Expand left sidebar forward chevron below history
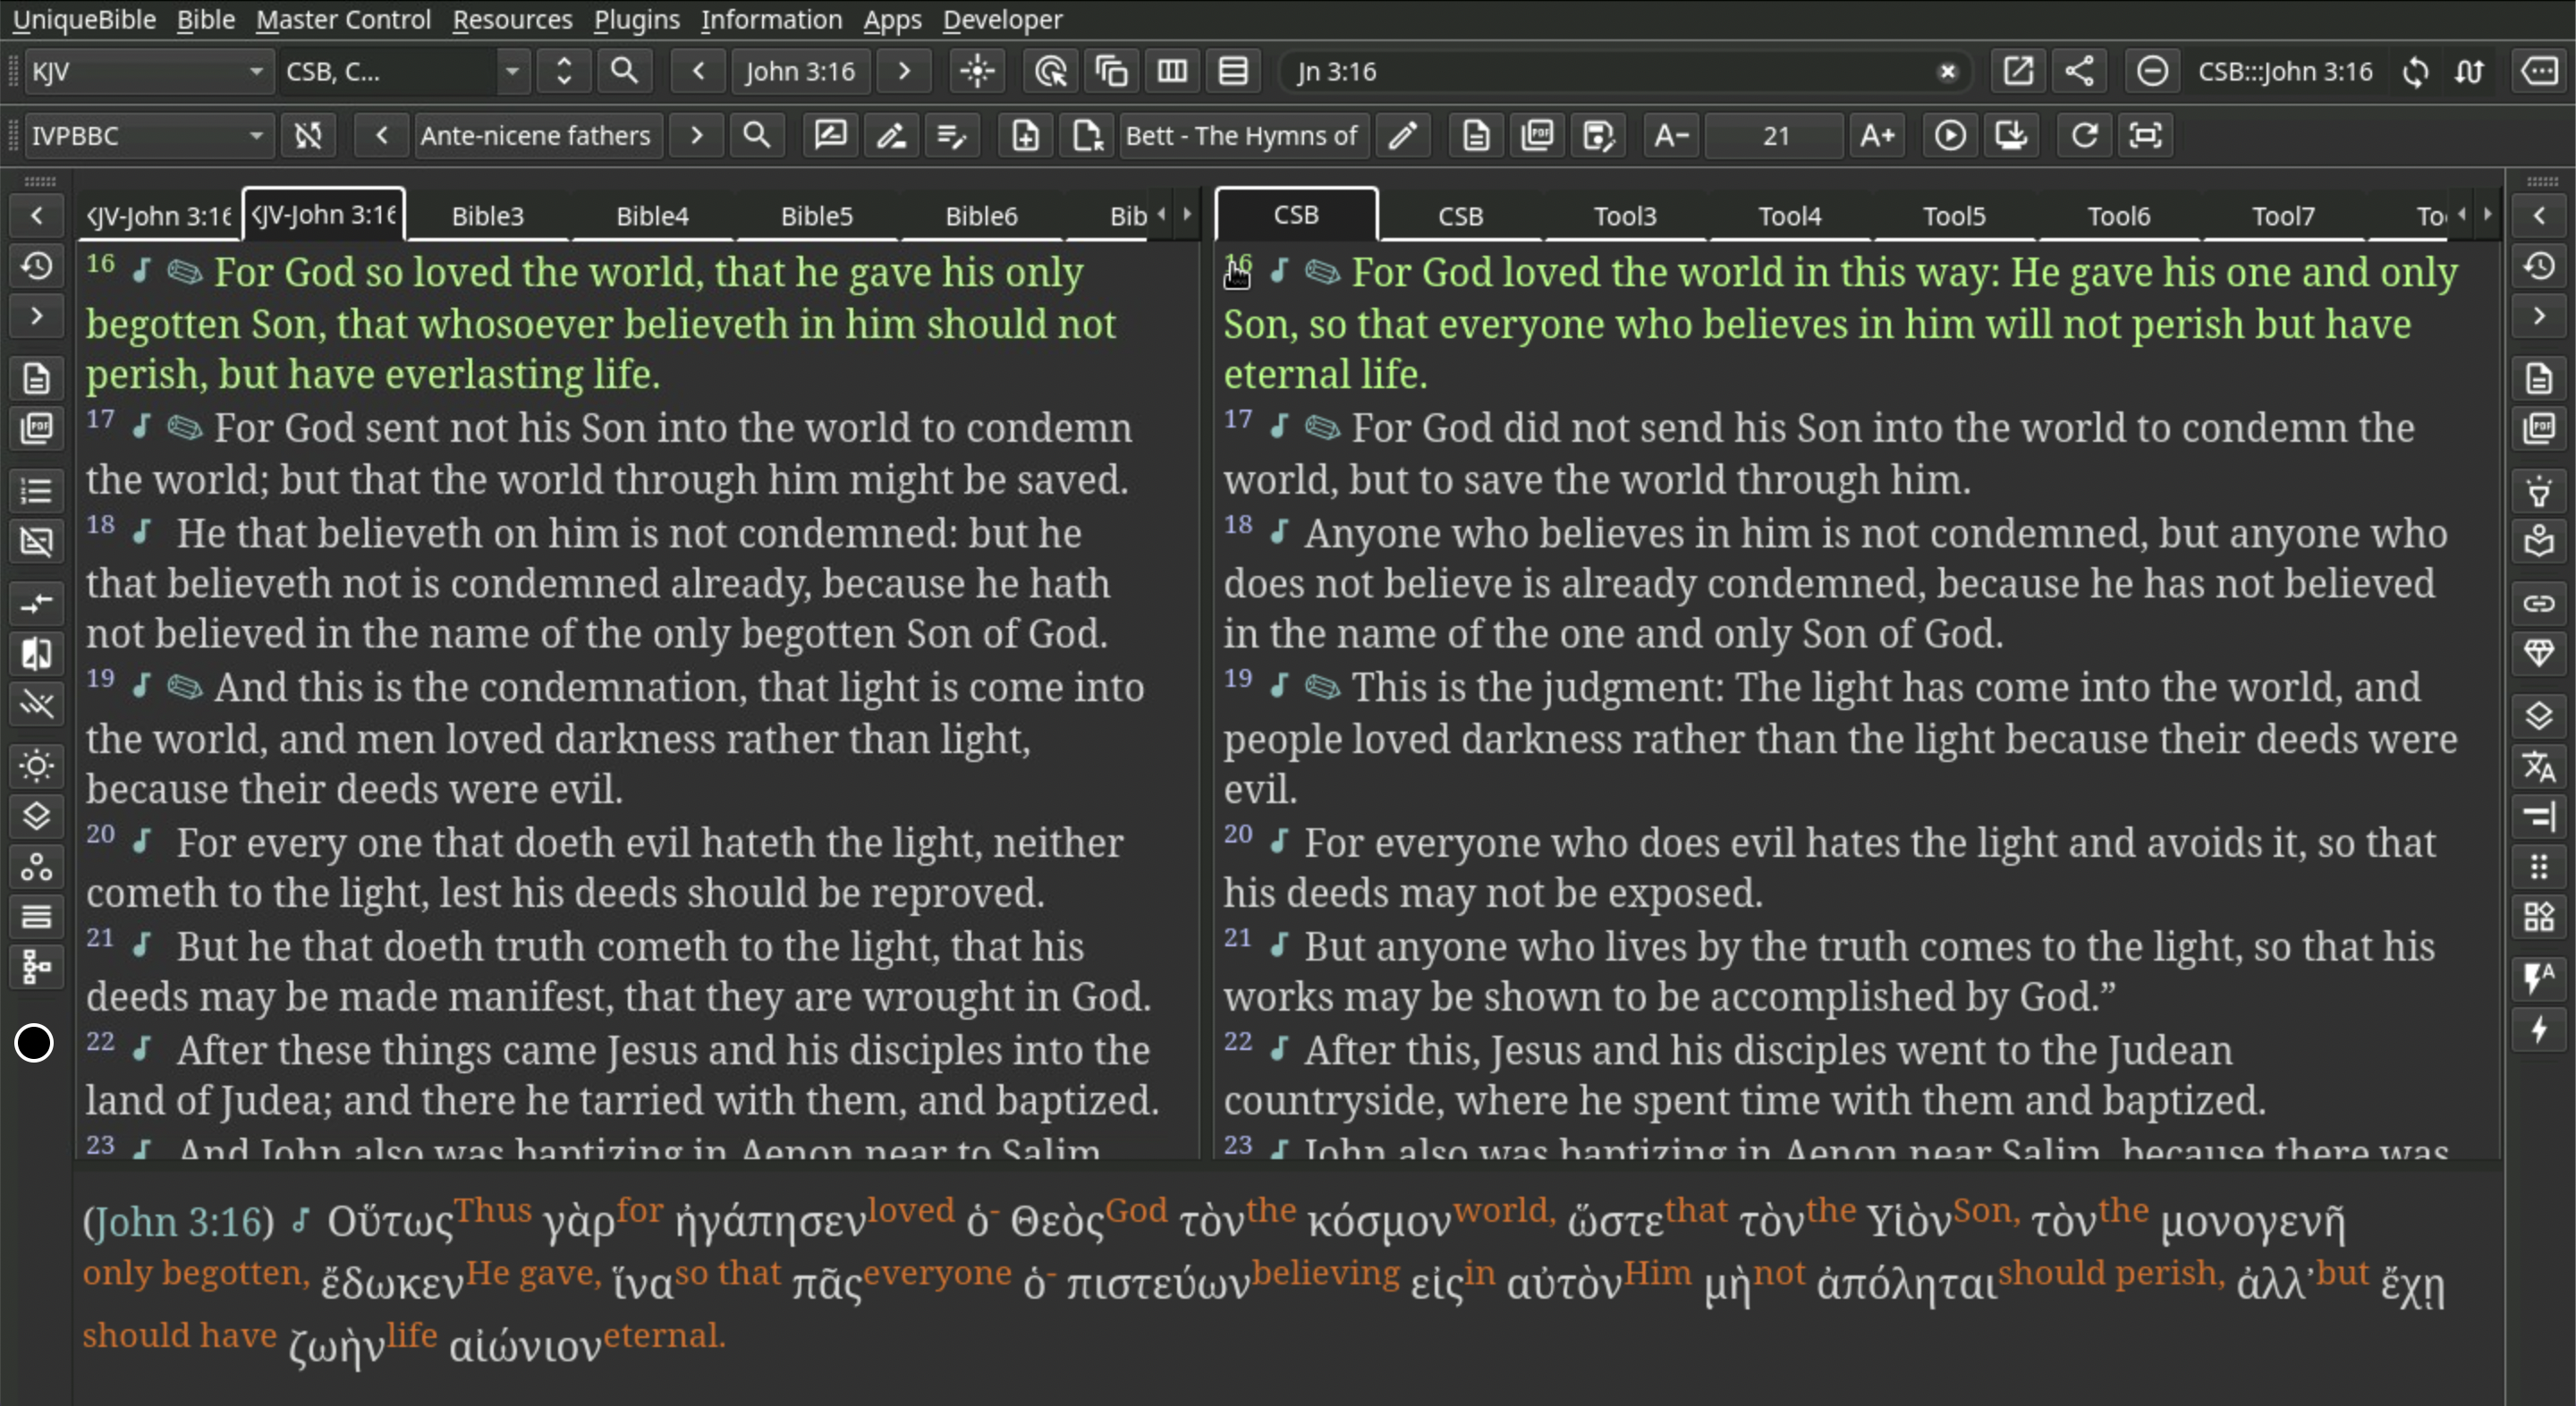Viewport: 2576px width, 1406px height. pos(37,317)
